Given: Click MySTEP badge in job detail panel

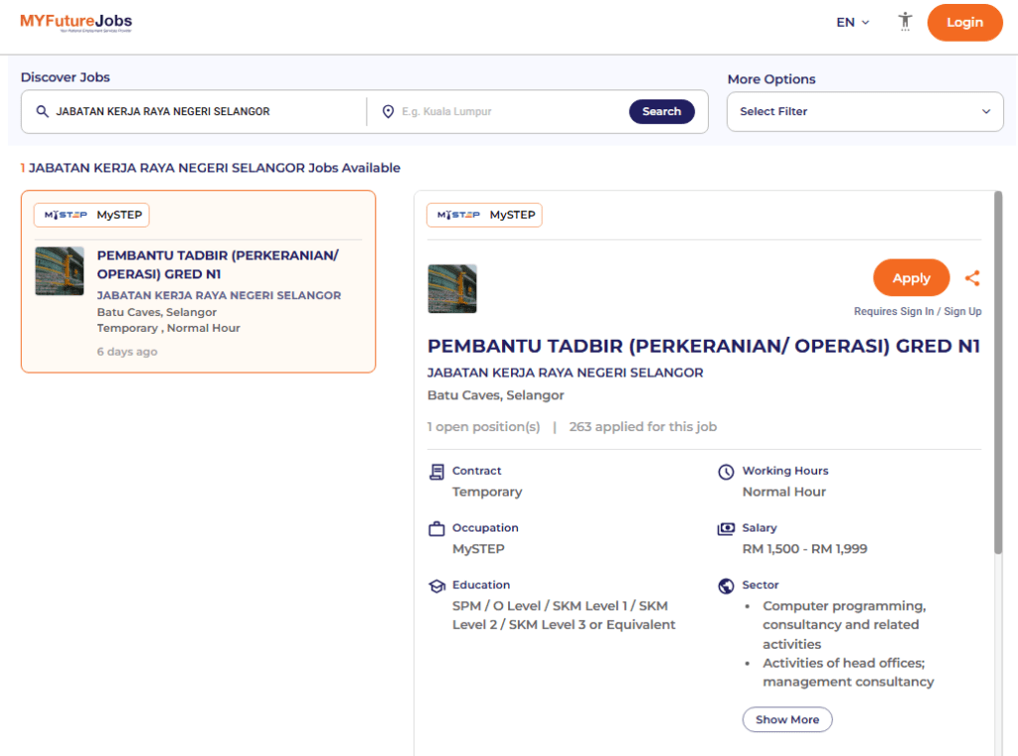Looking at the screenshot, I should click(484, 215).
